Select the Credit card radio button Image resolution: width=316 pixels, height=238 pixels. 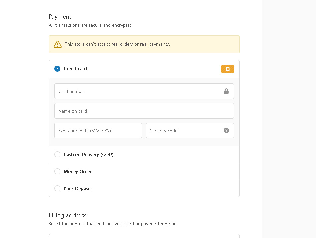point(57,69)
